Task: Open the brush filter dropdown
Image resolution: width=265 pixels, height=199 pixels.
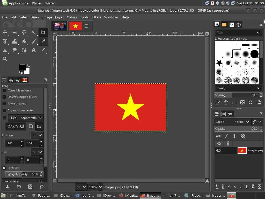Action: pyautogui.click(x=258, y=33)
